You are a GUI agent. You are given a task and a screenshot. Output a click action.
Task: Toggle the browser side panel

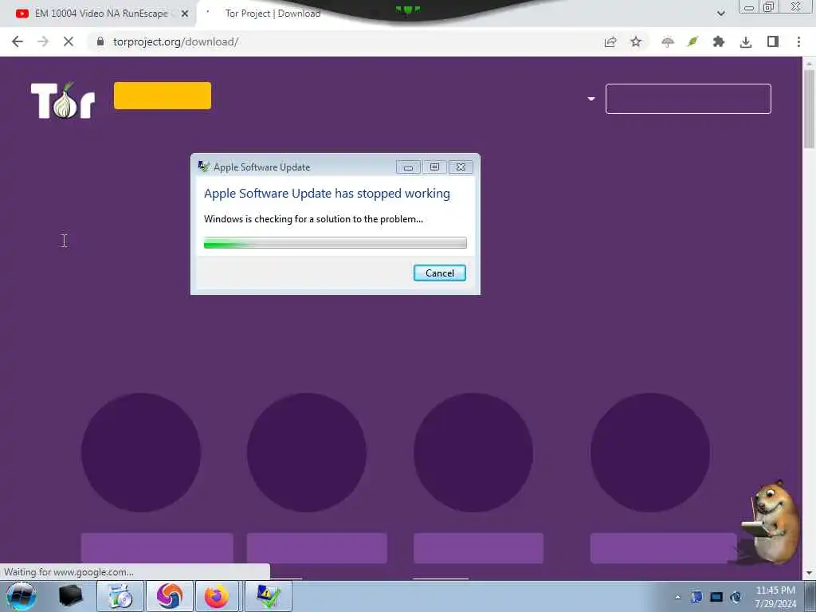point(773,41)
